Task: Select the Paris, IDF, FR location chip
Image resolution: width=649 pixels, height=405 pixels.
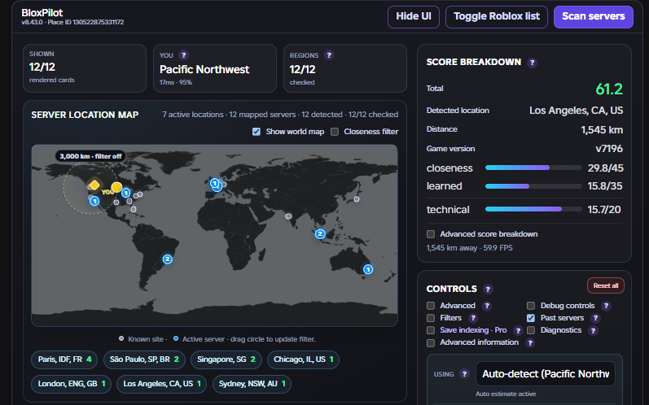Action: (64, 359)
